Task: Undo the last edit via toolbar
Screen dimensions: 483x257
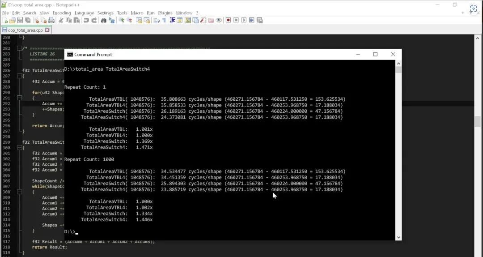Action: point(86,20)
